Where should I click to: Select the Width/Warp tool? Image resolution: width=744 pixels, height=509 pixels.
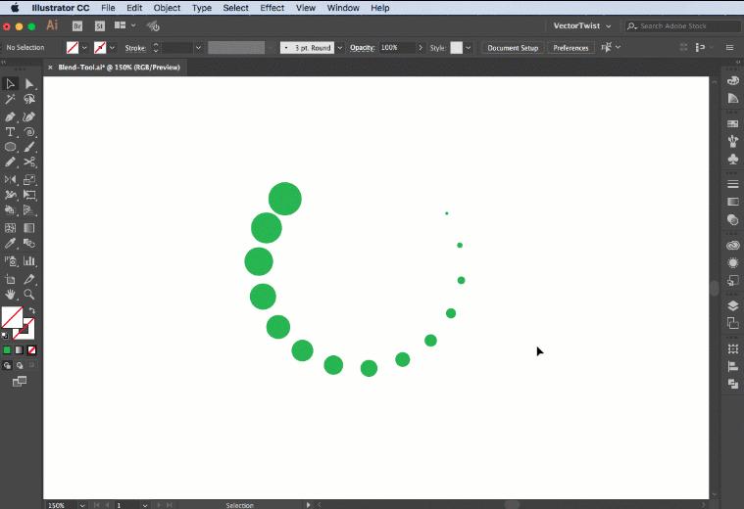click(10, 195)
